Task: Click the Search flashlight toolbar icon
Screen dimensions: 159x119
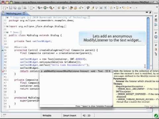Action: 80,8
